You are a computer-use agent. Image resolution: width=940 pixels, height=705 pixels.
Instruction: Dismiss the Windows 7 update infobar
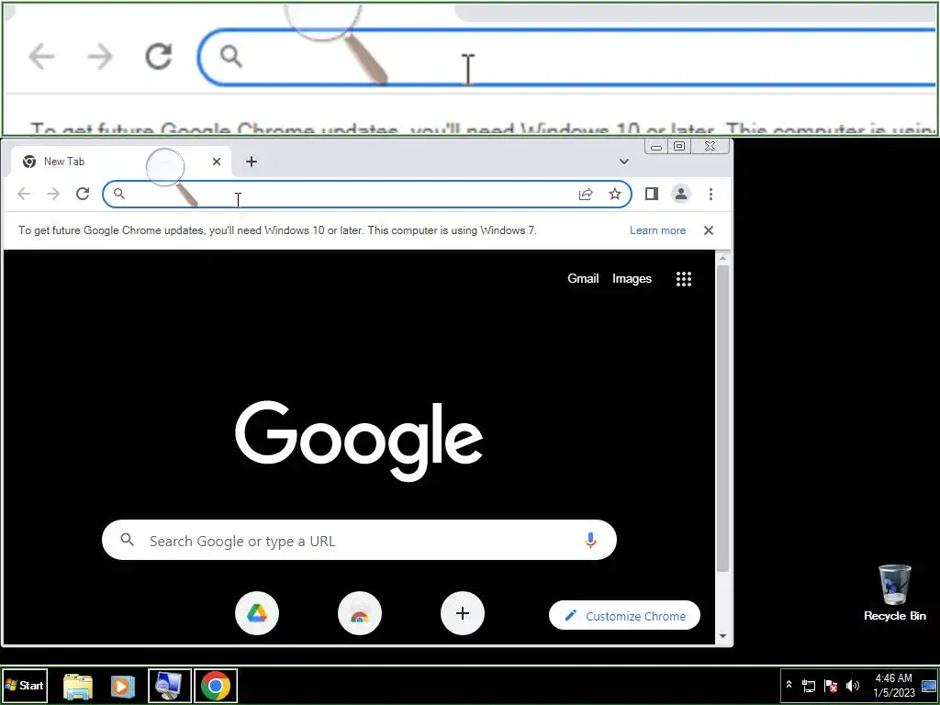[x=709, y=230]
